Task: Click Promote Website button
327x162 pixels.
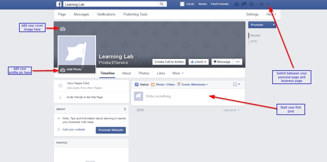Action: point(111,130)
